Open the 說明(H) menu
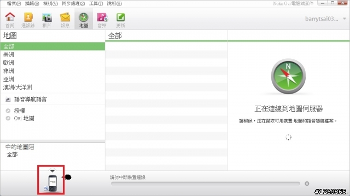The height and width of the screenshot is (196, 350). click(114, 4)
